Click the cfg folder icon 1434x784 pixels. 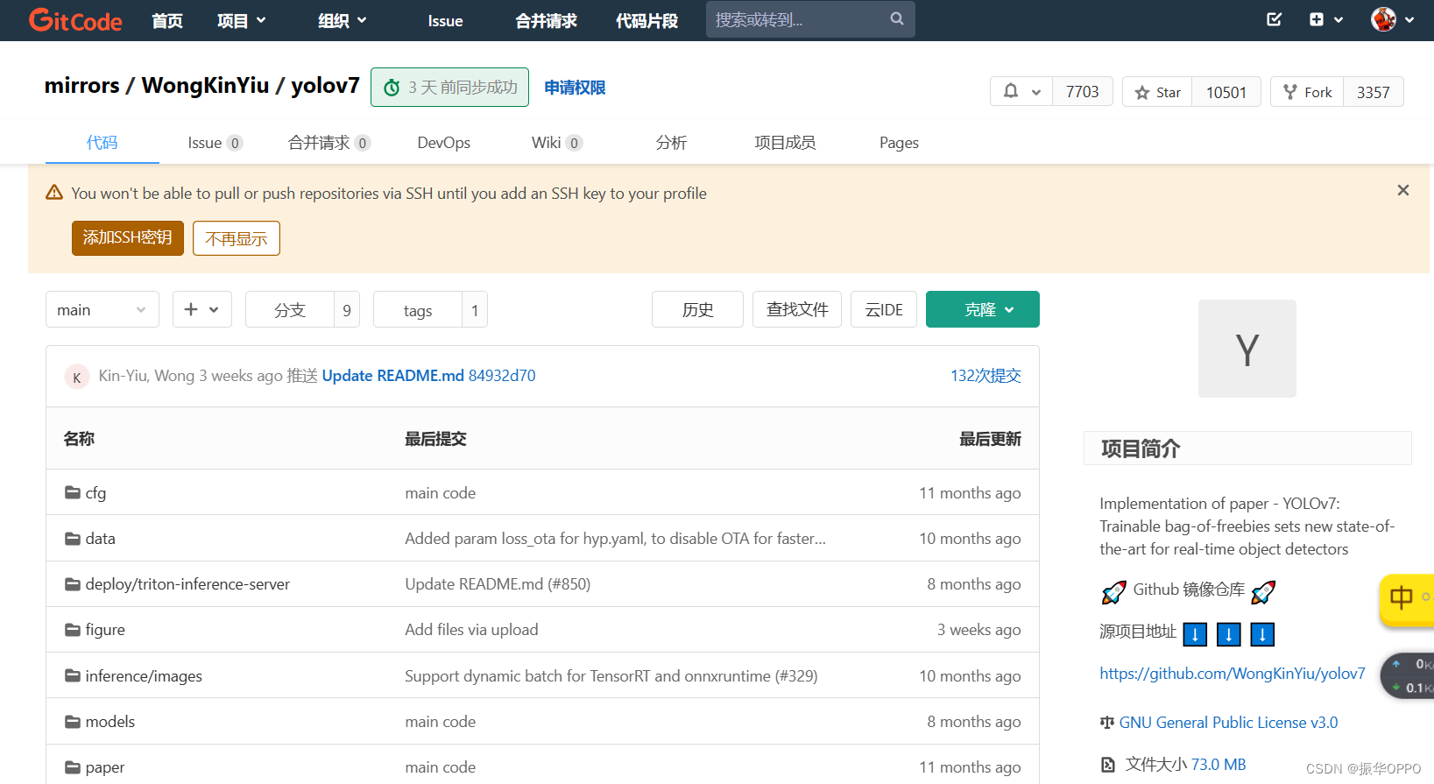point(73,492)
